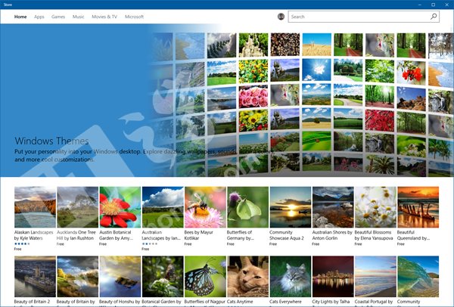The height and width of the screenshot is (307, 454).
Task: Open Butterflies of Germany theme thumbnail
Action: pyautogui.click(x=247, y=207)
